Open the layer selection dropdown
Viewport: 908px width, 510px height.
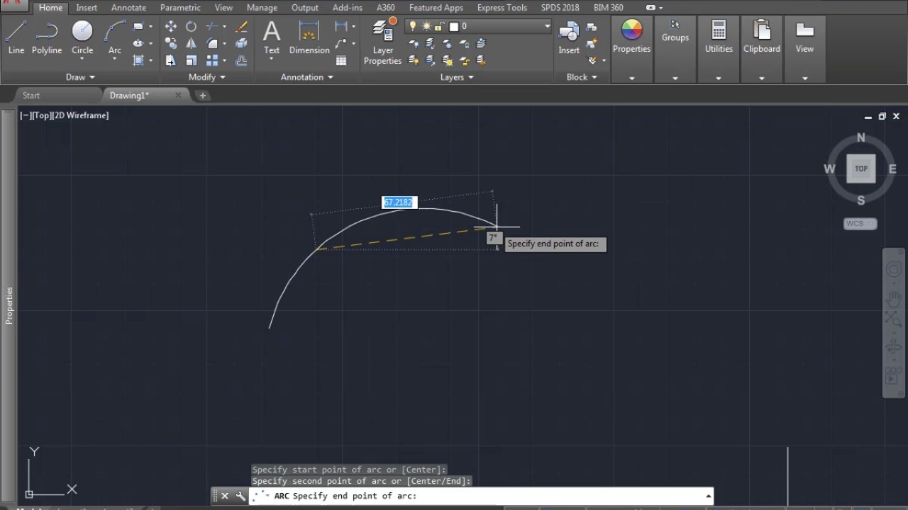(x=547, y=26)
